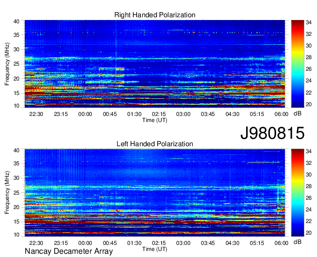The image size is (317, 257).
Task: Click the 22:30 time tick on left-handed plot
Action: point(36,243)
